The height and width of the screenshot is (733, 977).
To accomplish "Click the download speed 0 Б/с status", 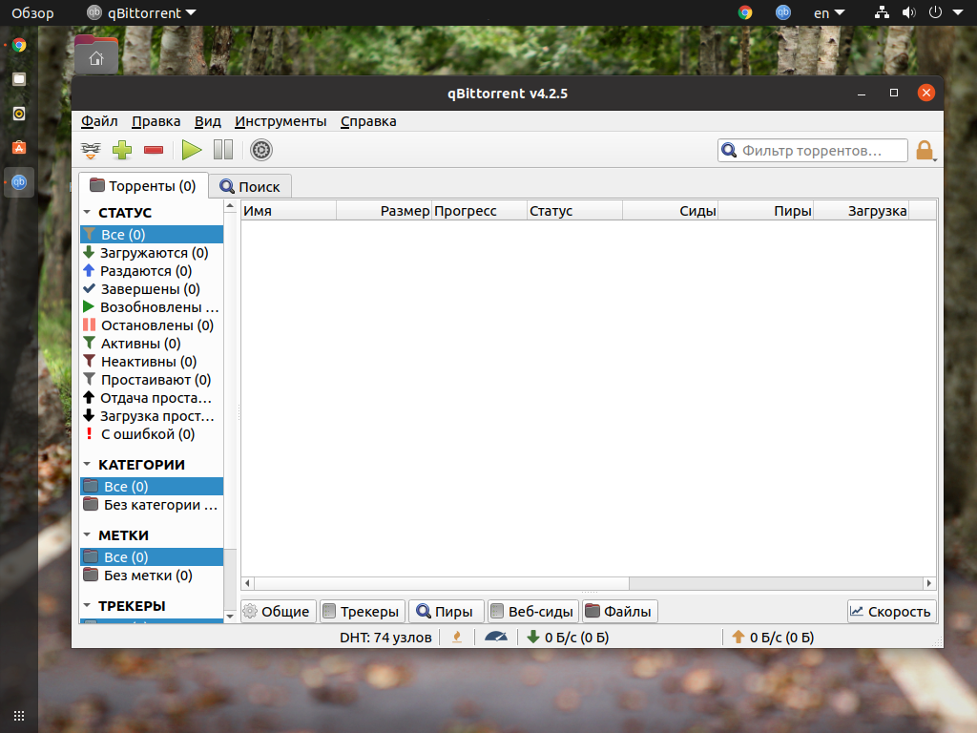I will 568,637.
